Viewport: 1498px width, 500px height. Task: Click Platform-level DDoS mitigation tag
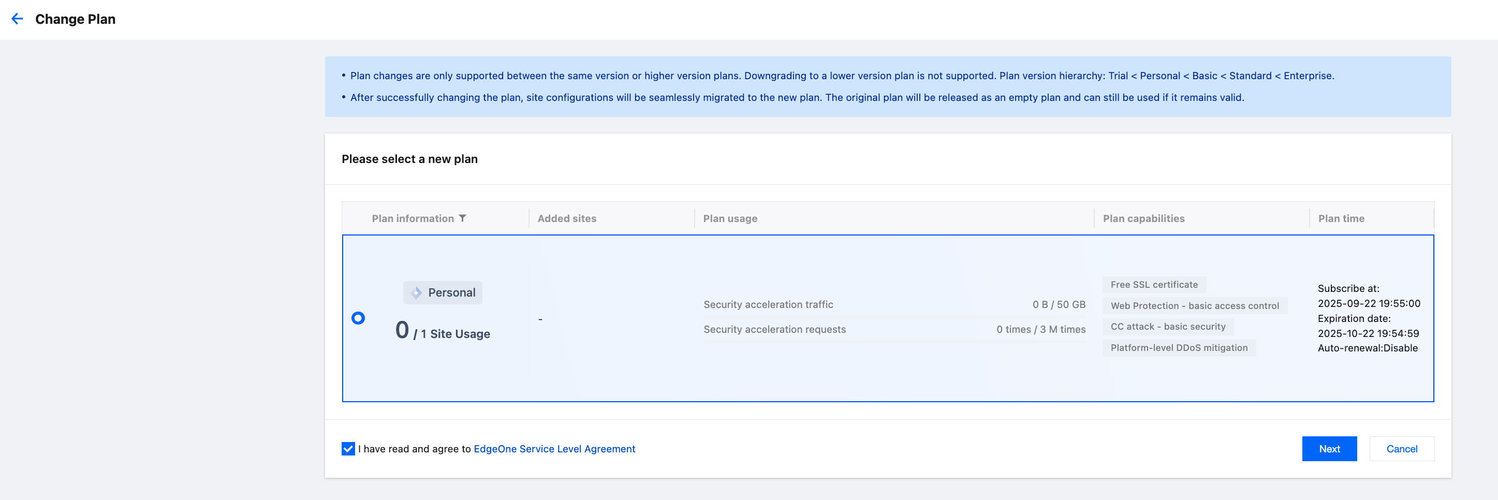(1179, 347)
